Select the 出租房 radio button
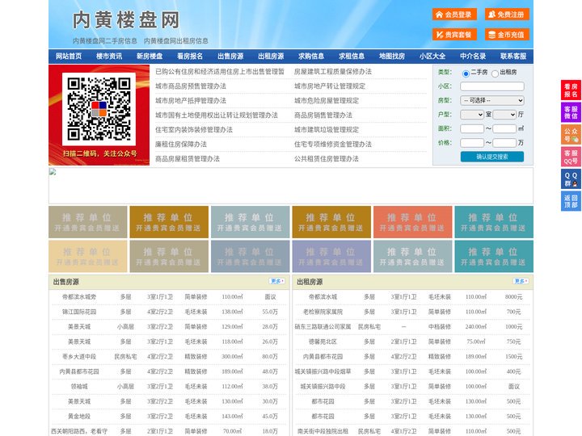Viewport: 582px width, 436px height. [495, 73]
